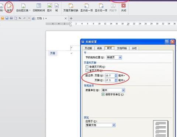This screenshot has width=177, height=137.
Task: Redo the last undone action
Action: click(x=24, y=18)
